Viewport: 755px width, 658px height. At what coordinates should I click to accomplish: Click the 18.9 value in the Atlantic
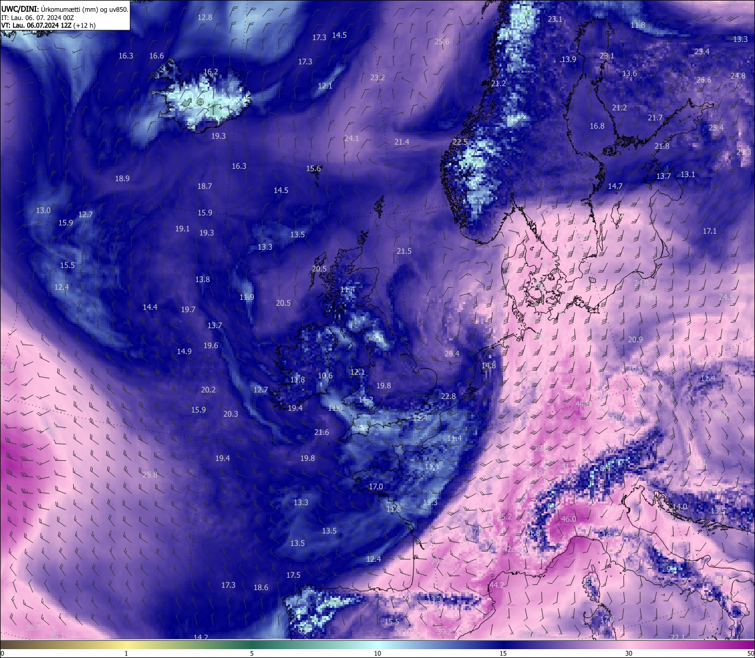tap(122, 178)
